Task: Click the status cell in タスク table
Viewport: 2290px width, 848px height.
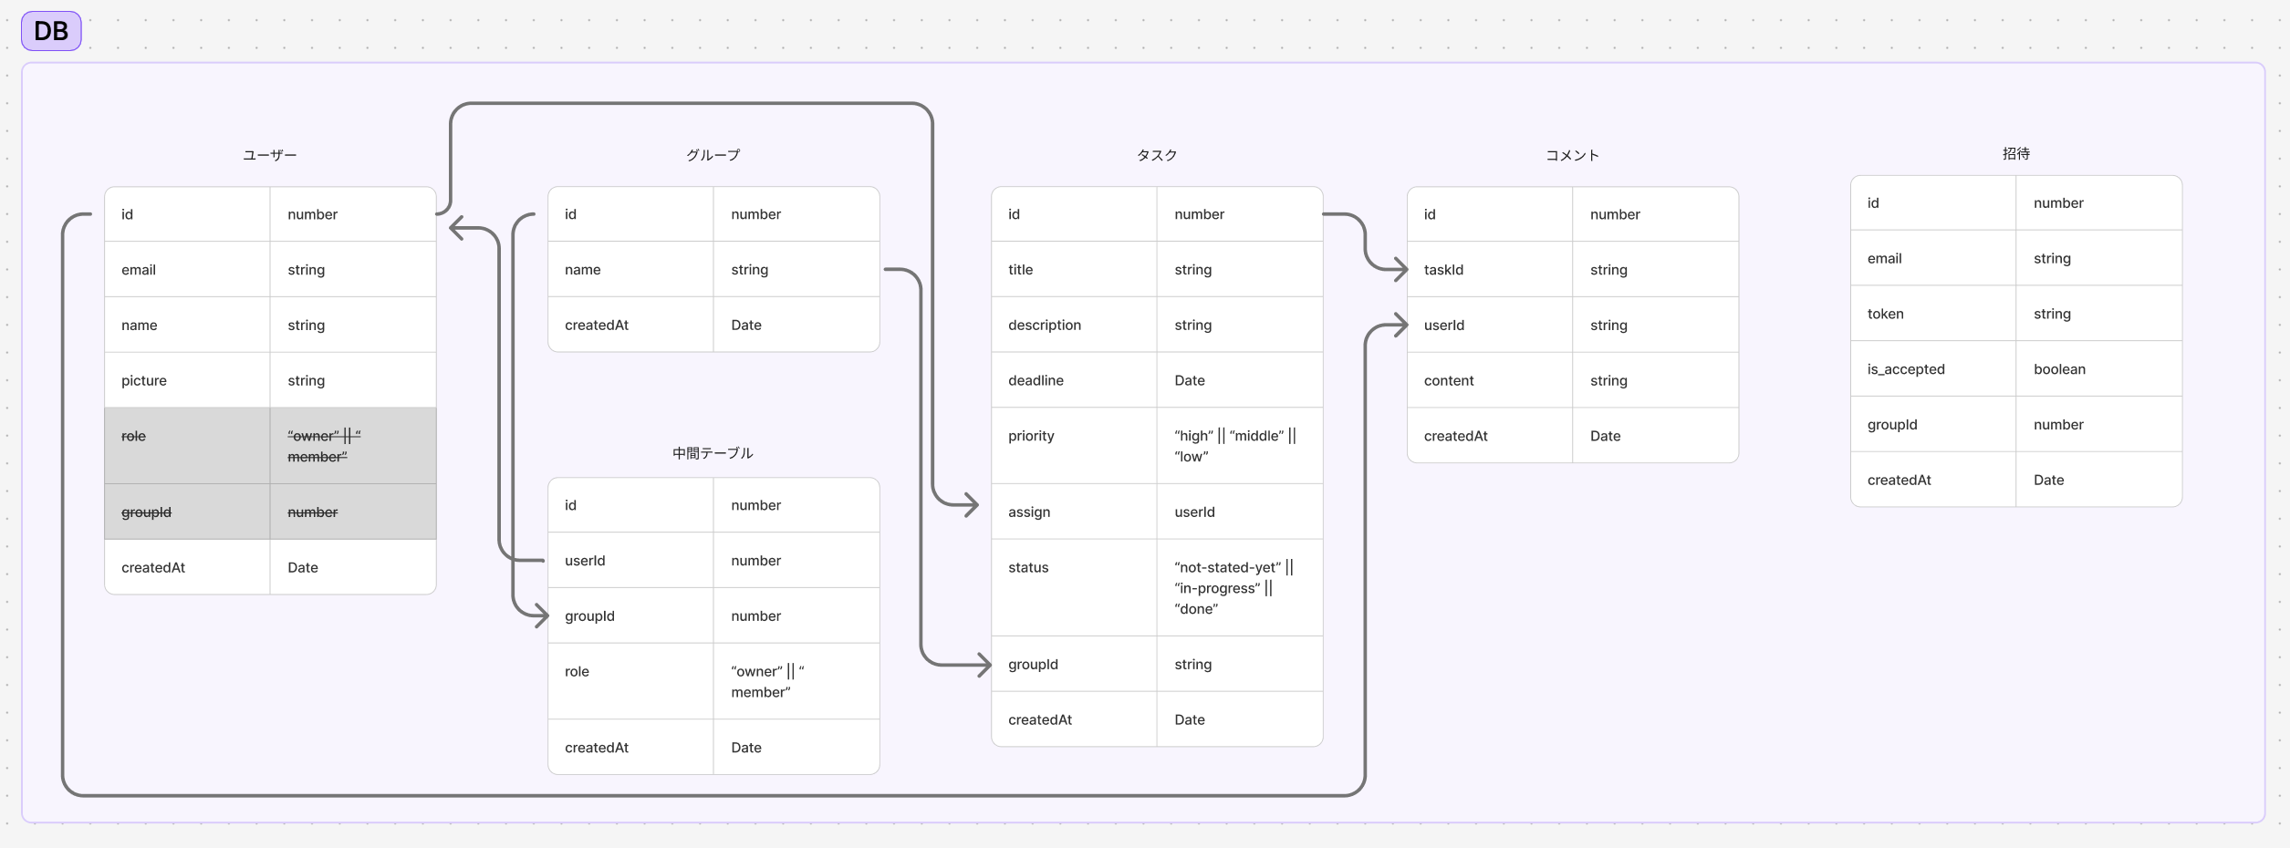Action: click(x=1074, y=588)
